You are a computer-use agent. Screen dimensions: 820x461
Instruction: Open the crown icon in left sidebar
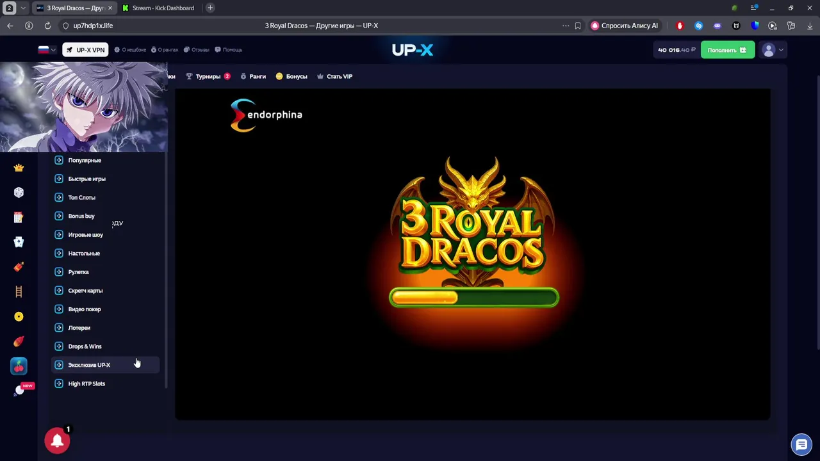pos(19,168)
